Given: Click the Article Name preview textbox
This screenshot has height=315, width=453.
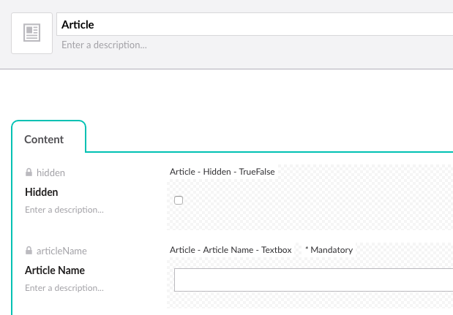Looking at the screenshot, I should tap(313, 280).
